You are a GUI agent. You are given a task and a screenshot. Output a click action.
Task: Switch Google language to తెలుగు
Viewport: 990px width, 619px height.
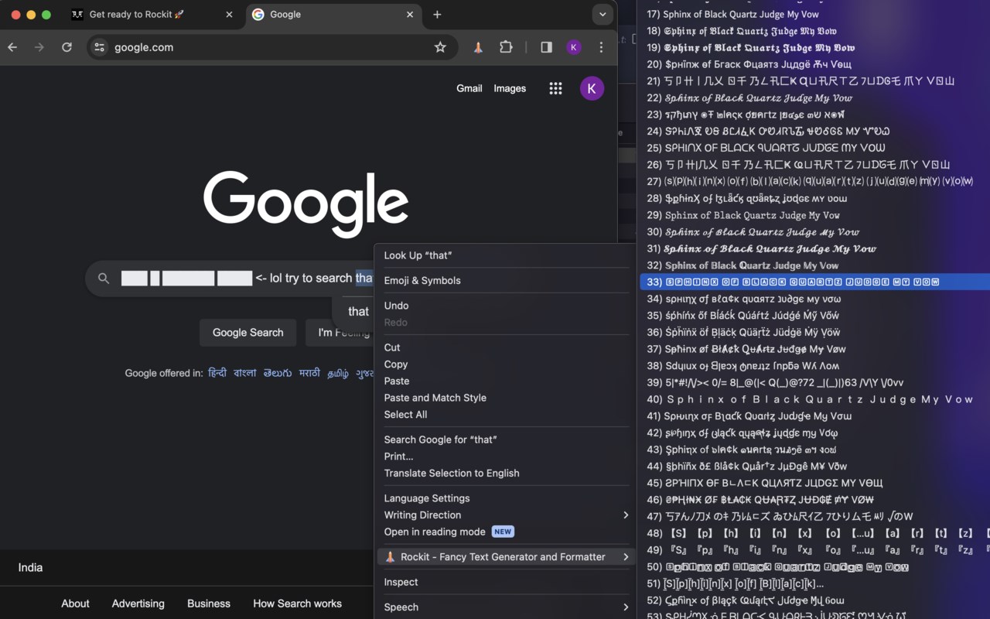(278, 373)
